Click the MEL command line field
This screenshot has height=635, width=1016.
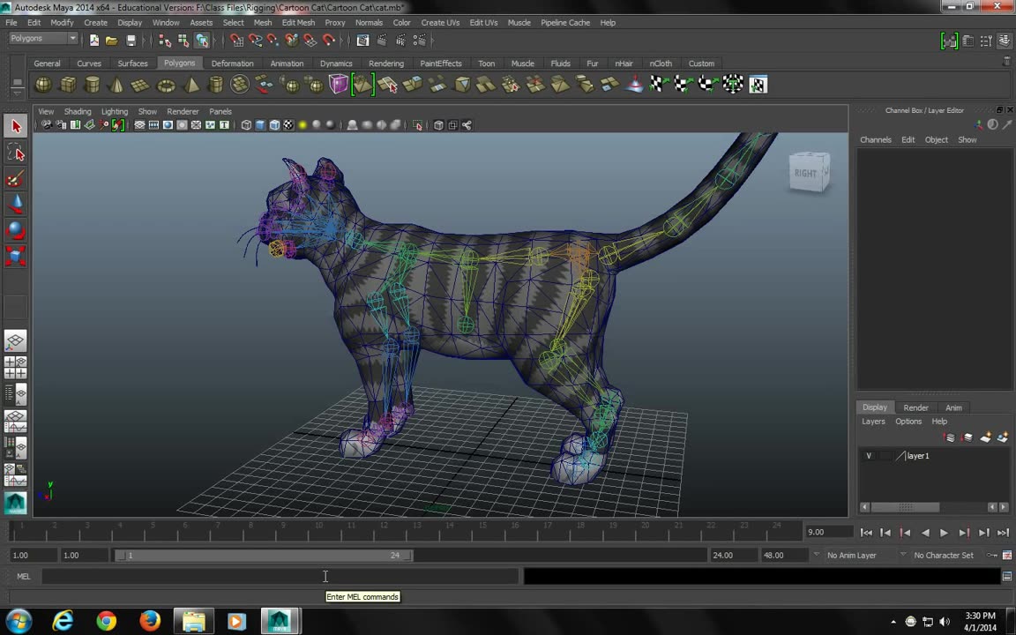pyautogui.click(x=265, y=576)
